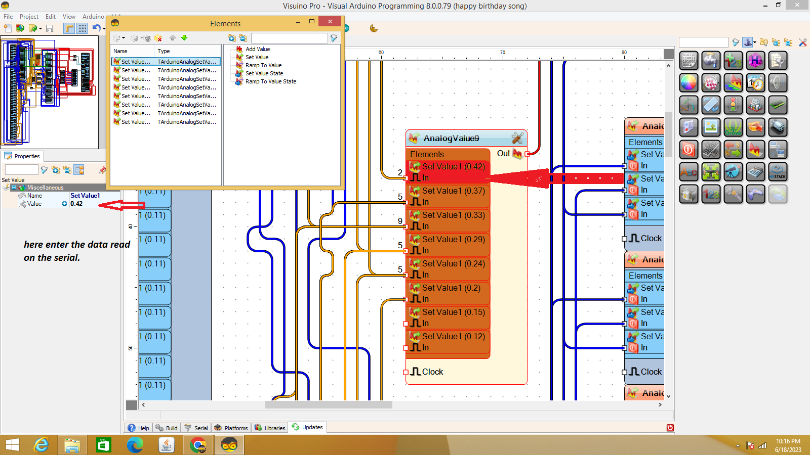Open the File menu
The width and height of the screenshot is (810, 455).
click(8, 17)
